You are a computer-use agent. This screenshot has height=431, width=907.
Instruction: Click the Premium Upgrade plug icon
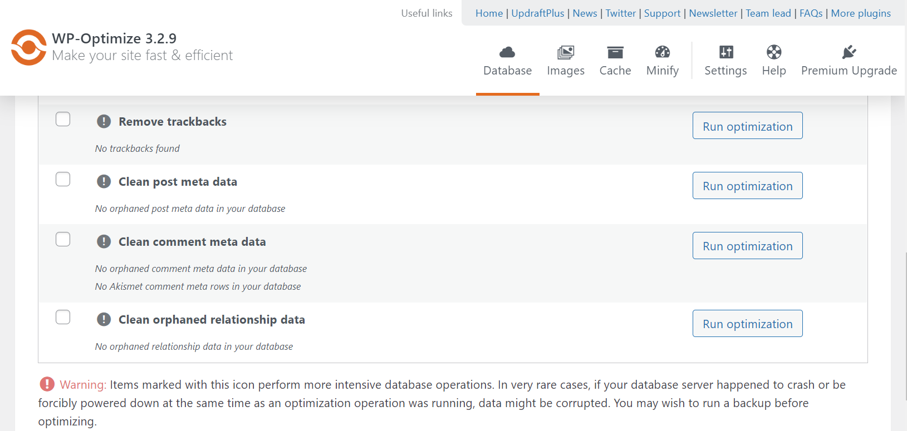(x=849, y=52)
